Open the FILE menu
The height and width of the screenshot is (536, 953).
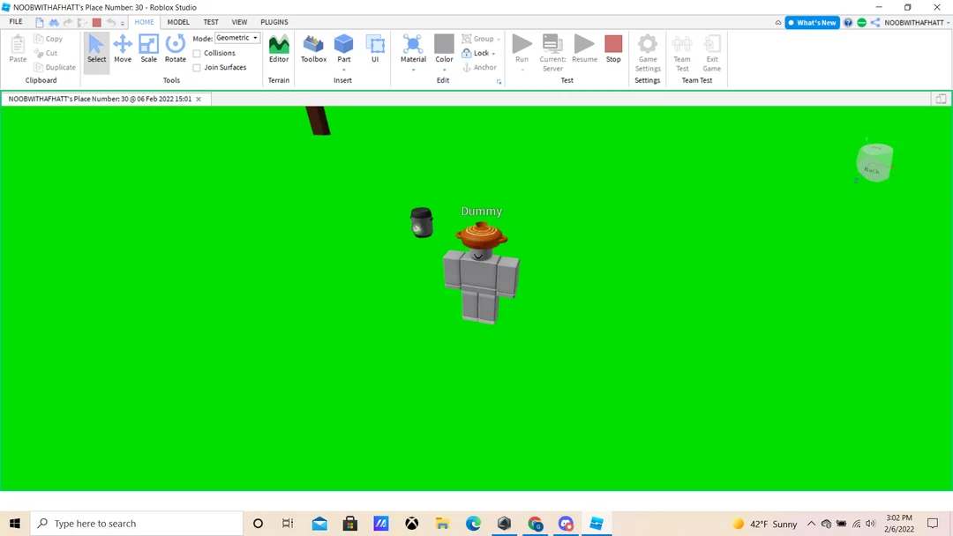point(16,22)
